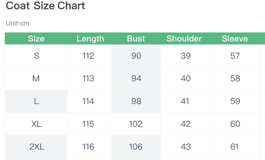
Task: Click the Coat Size Chart heading
Action: [46, 6]
